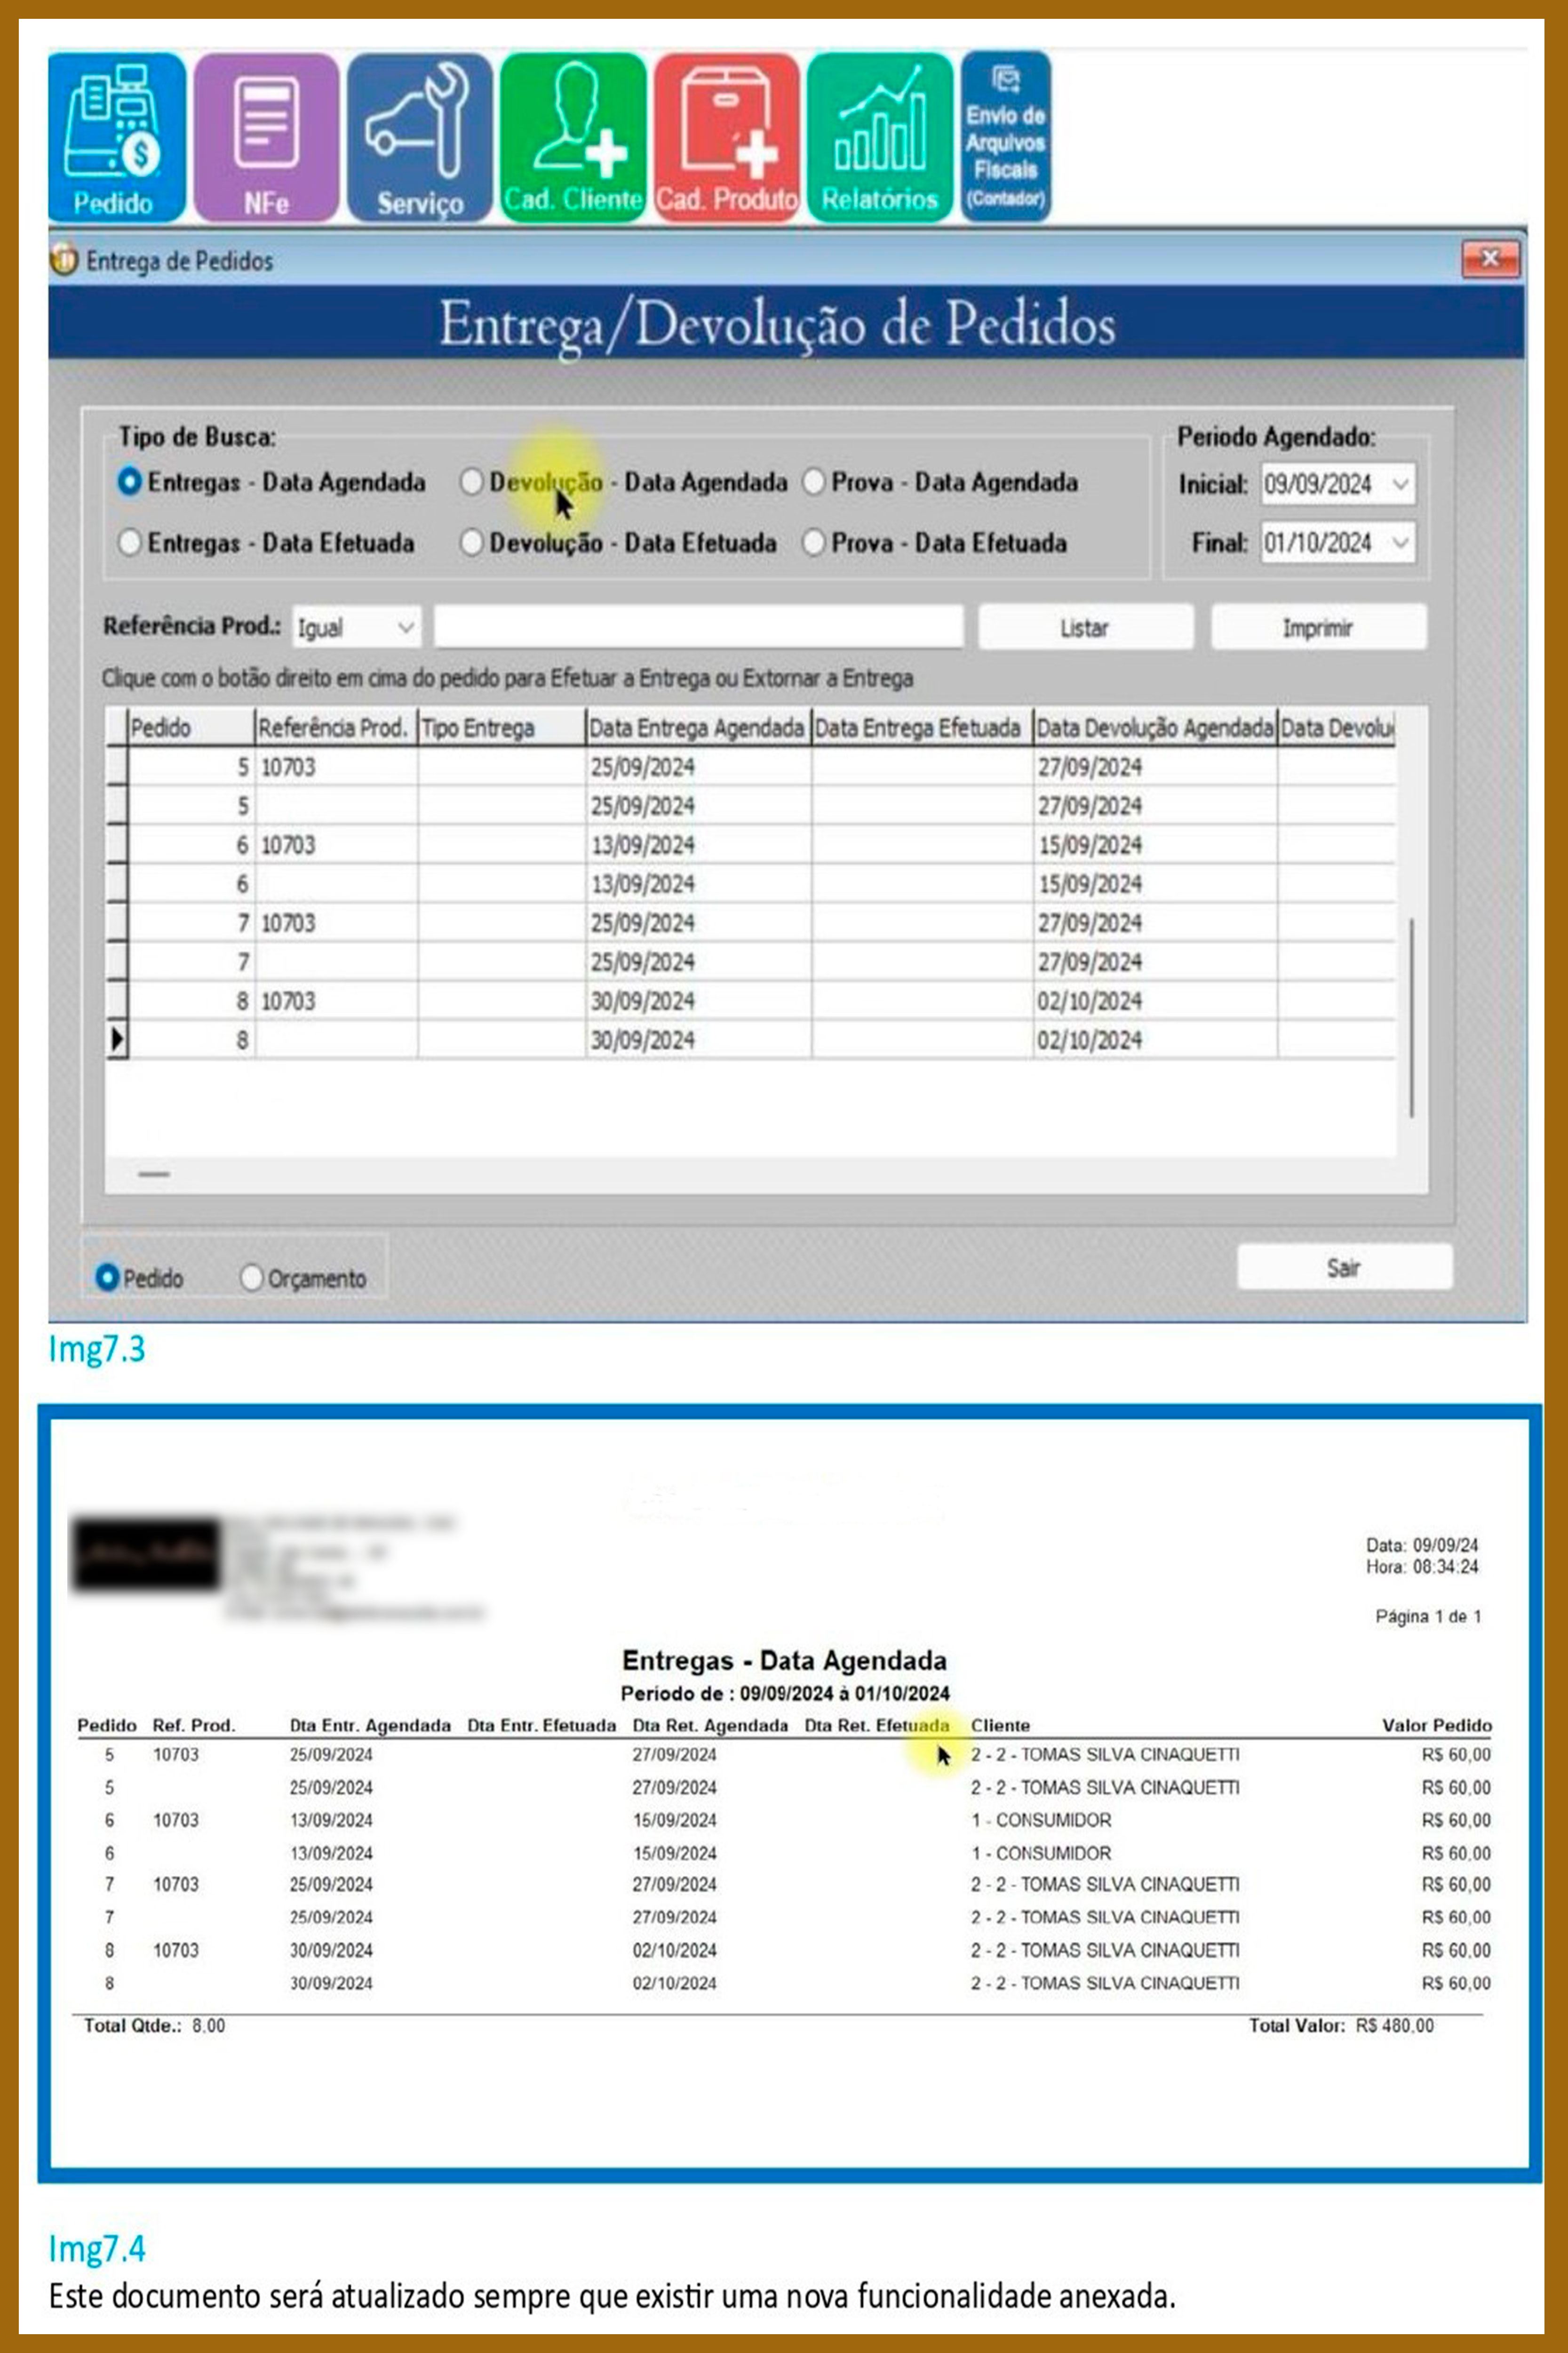Open the Cad. Produto icon

726,137
